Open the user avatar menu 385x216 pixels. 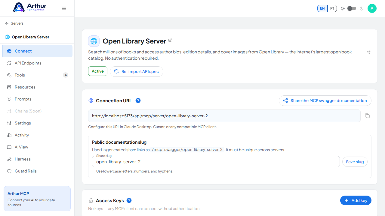pos(372,8)
